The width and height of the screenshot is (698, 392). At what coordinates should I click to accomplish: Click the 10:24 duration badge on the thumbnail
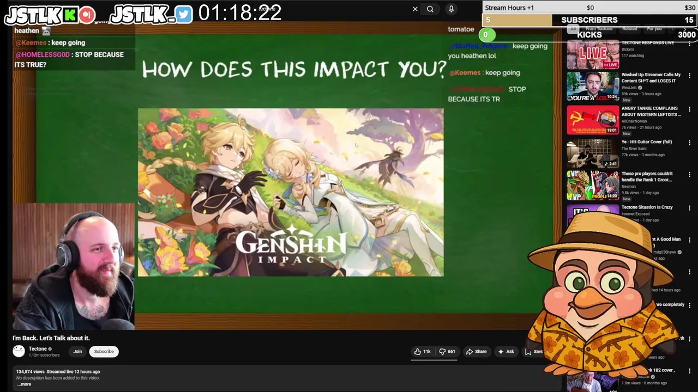coord(612,97)
